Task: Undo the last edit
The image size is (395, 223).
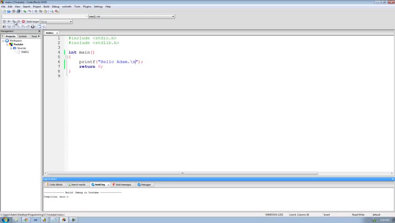Action: (25, 11)
